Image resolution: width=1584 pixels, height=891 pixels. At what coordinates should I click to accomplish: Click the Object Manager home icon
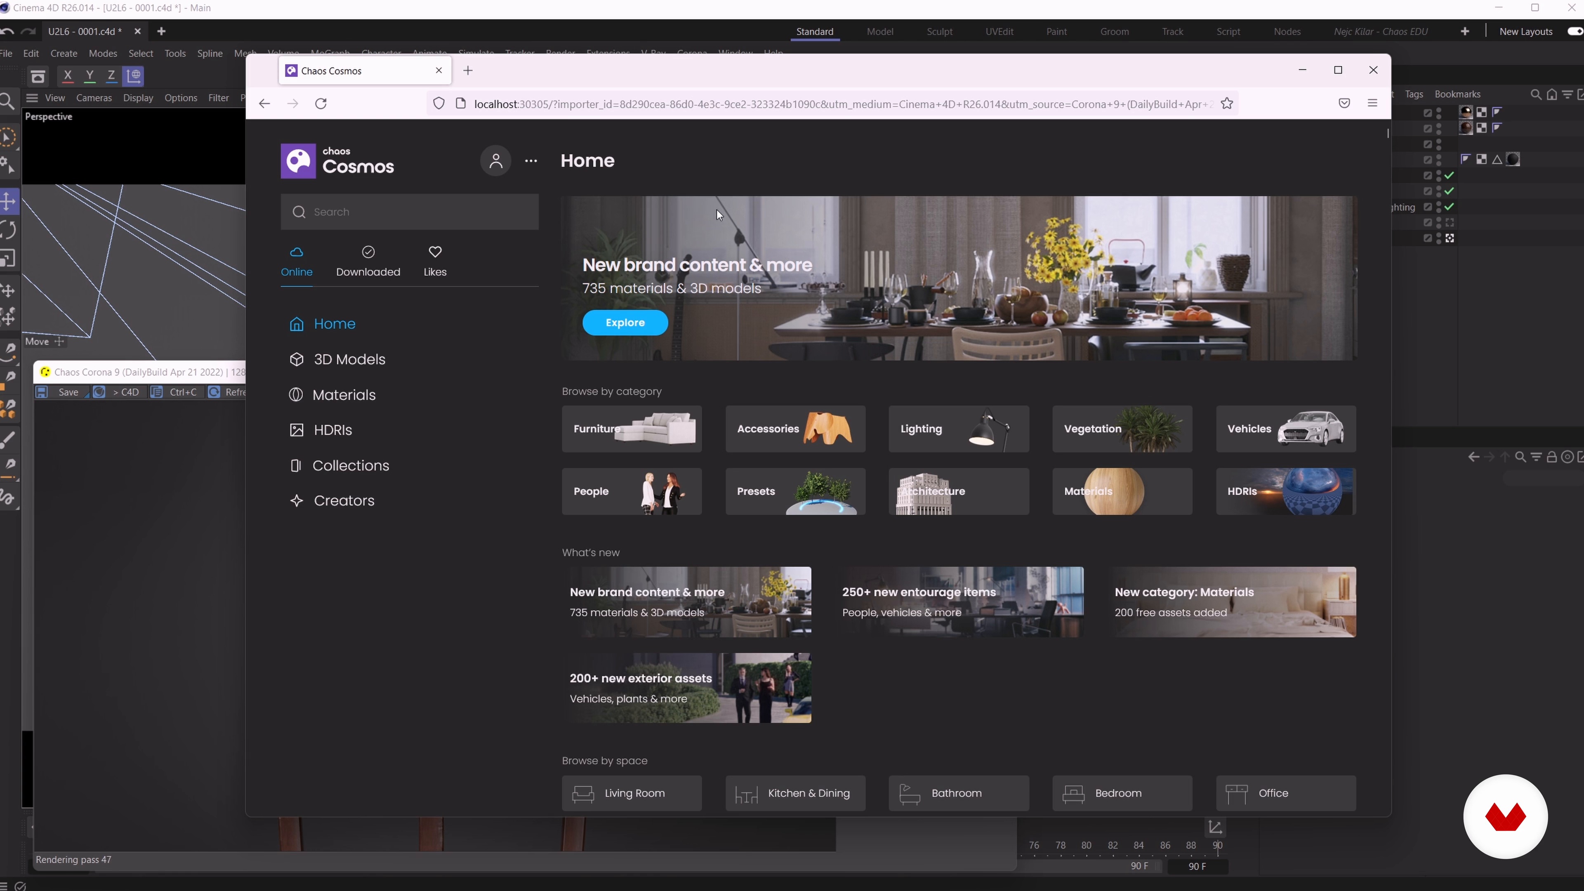[x=1552, y=95]
